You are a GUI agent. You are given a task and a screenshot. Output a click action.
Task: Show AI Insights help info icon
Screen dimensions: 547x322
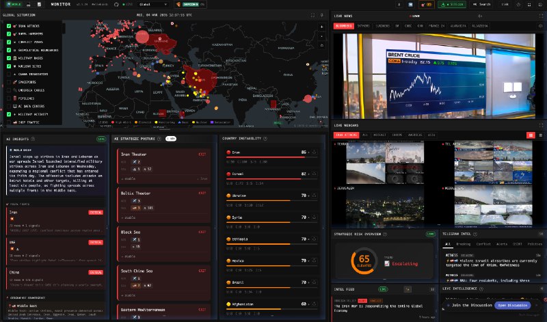click(x=33, y=139)
